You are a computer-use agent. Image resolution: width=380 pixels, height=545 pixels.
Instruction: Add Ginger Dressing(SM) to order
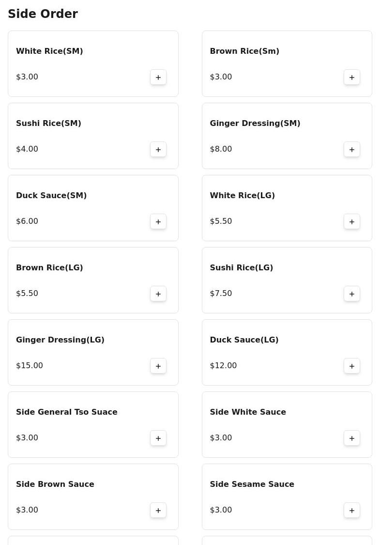[x=352, y=149]
